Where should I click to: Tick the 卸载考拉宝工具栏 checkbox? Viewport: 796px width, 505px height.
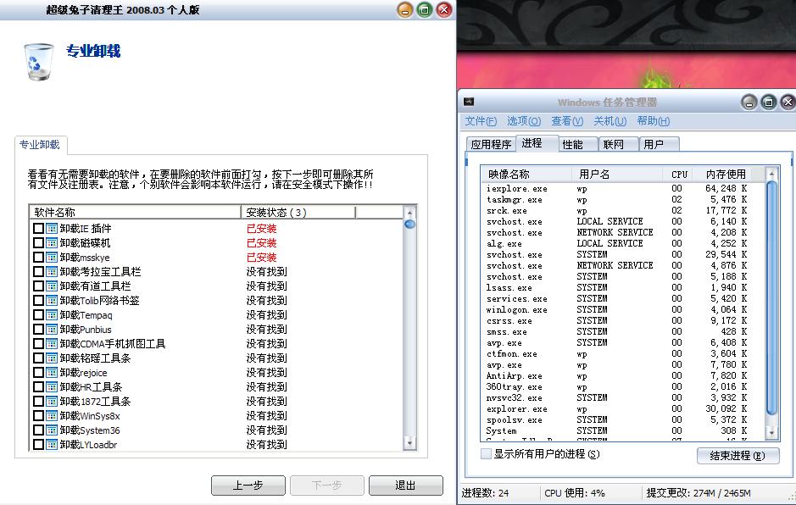pos(38,271)
